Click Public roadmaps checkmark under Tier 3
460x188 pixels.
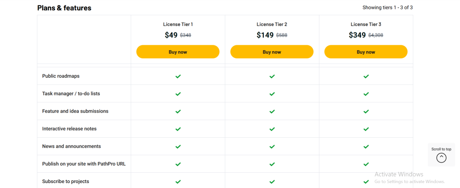point(366,76)
